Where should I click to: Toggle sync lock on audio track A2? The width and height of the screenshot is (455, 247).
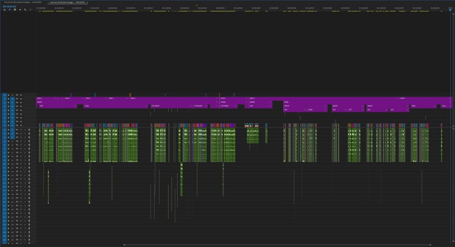point(17,134)
